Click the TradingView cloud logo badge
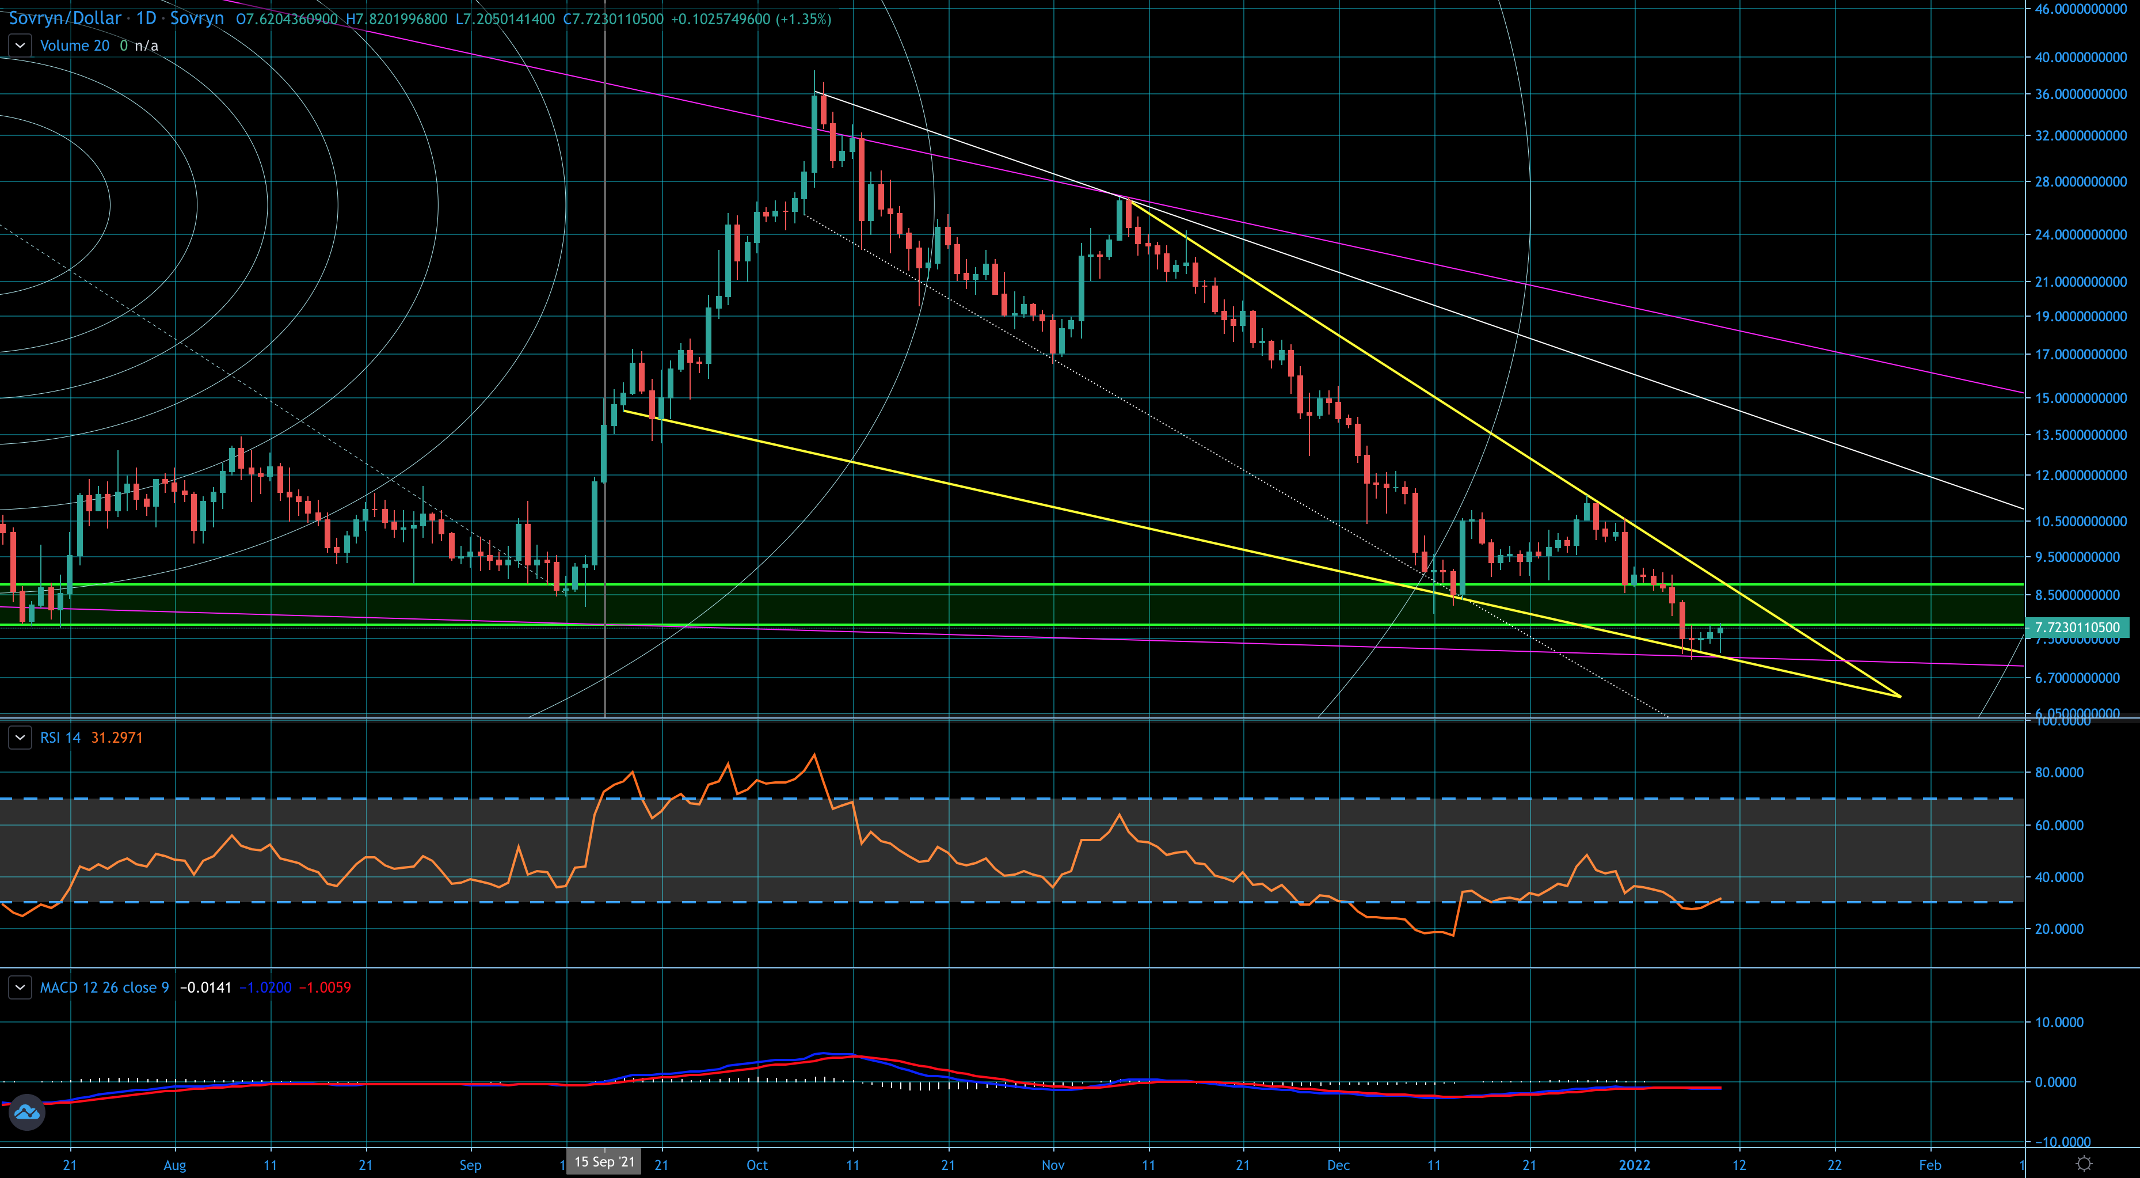This screenshot has height=1178, width=2140. [x=26, y=1112]
